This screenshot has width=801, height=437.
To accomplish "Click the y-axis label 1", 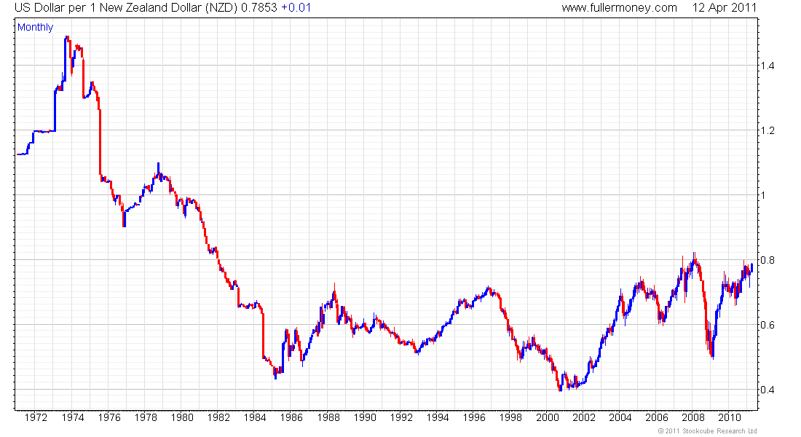I will tap(763, 195).
